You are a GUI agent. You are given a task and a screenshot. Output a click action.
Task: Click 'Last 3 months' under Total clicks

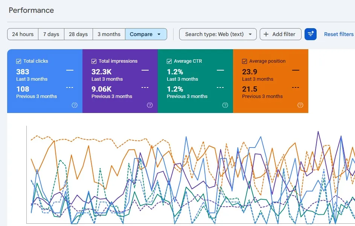click(x=32, y=79)
